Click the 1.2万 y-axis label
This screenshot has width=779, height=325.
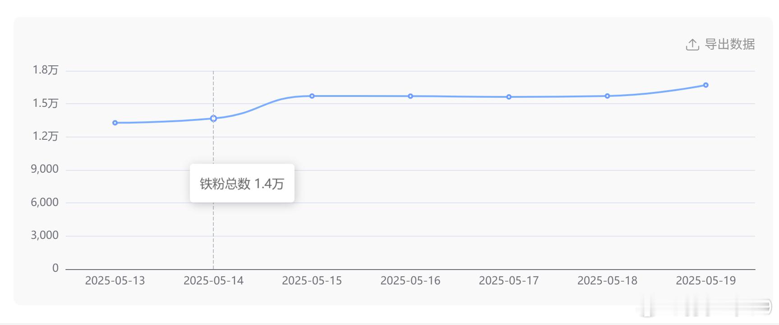click(45, 136)
